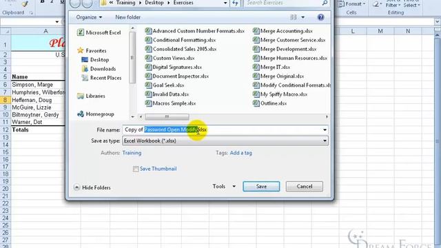Open Homegroup in navigation pane
The height and width of the screenshot is (248, 441).
96,114
